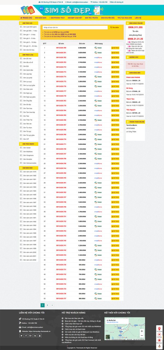This screenshot has height=350, width=164.
Task: Click ĐẶT MUA for sim 0915.629.780
Action: 115,48
